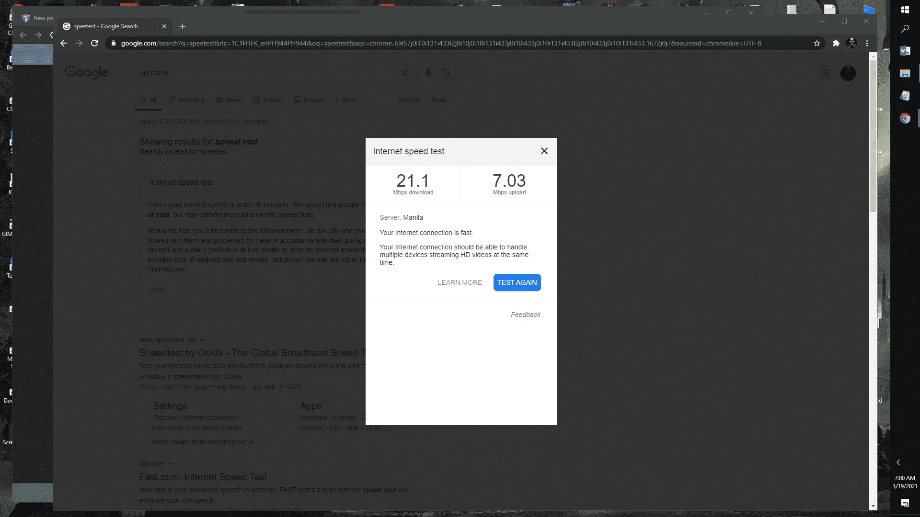
Task: Expand www.speedtest.net result dropdown arrow
Action: pos(202,340)
